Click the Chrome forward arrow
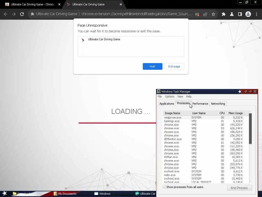 [14, 14]
